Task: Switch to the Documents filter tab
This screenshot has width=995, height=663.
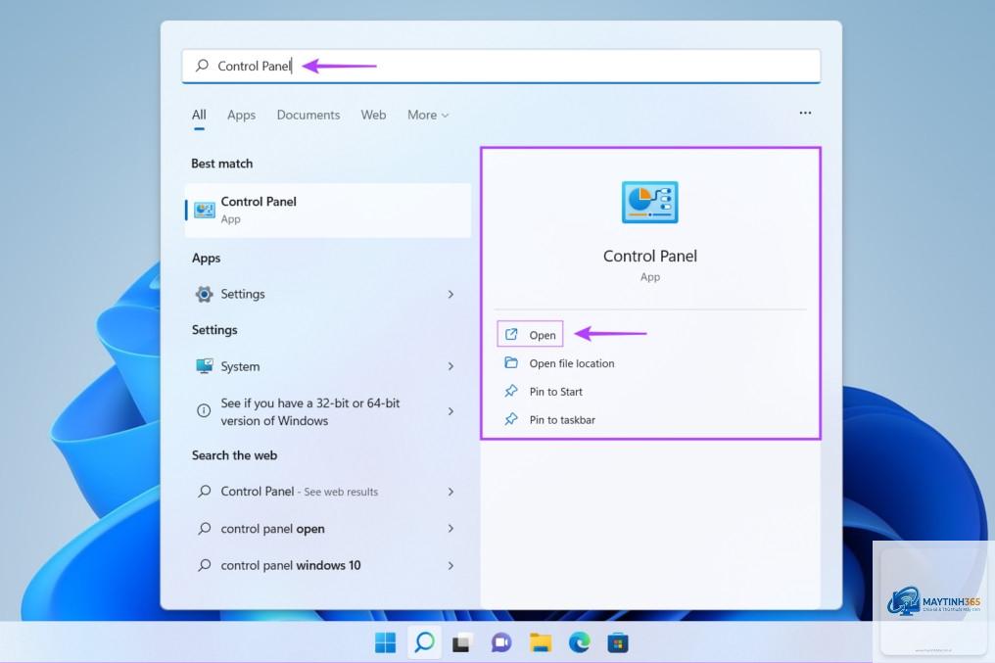Action: 308,115
